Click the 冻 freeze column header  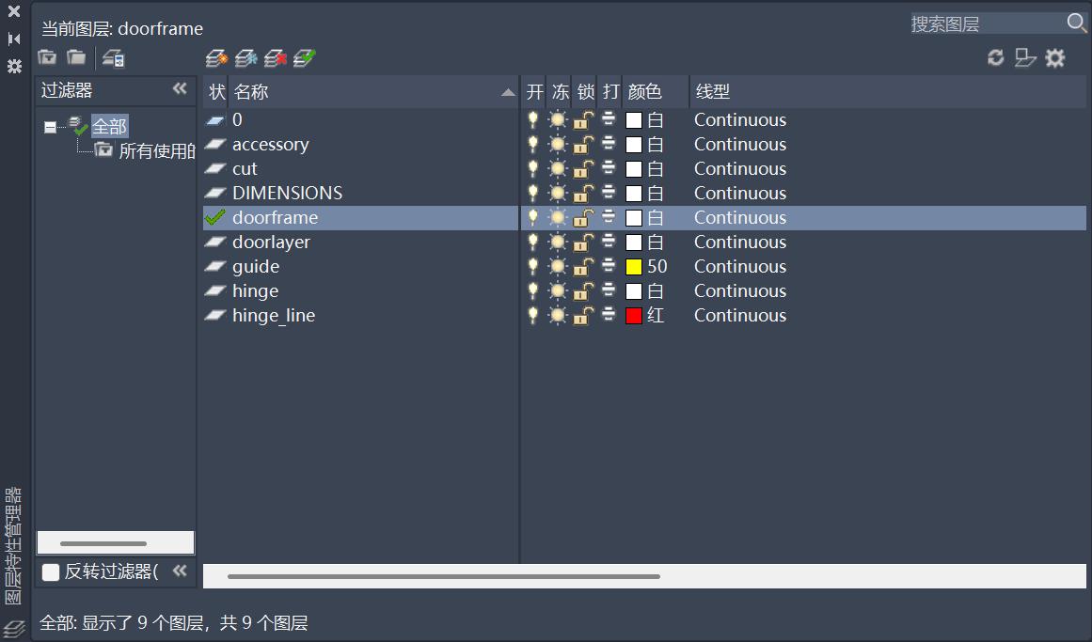pyautogui.click(x=560, y=91)
